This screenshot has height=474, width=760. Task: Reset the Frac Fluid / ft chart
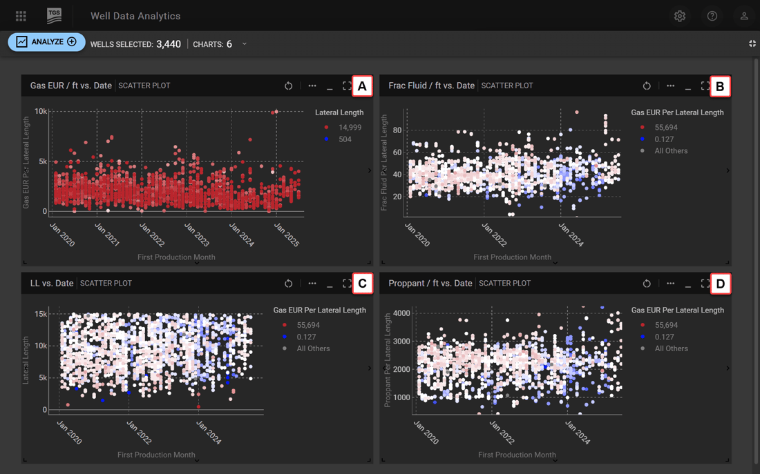[x=647, y=86]
